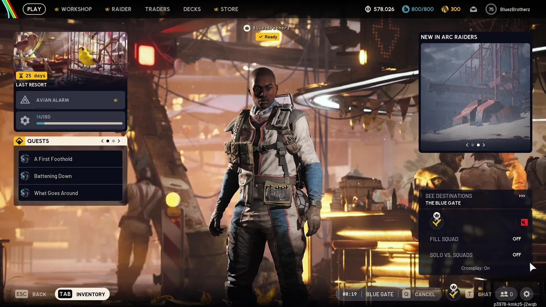Open BluezBrotherz profile name in top bar
The width and height of the screenshot is (546, 307).
point(515,9)
